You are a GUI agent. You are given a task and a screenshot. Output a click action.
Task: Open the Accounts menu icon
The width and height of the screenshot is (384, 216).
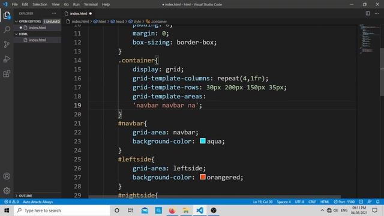pos(7,176)
